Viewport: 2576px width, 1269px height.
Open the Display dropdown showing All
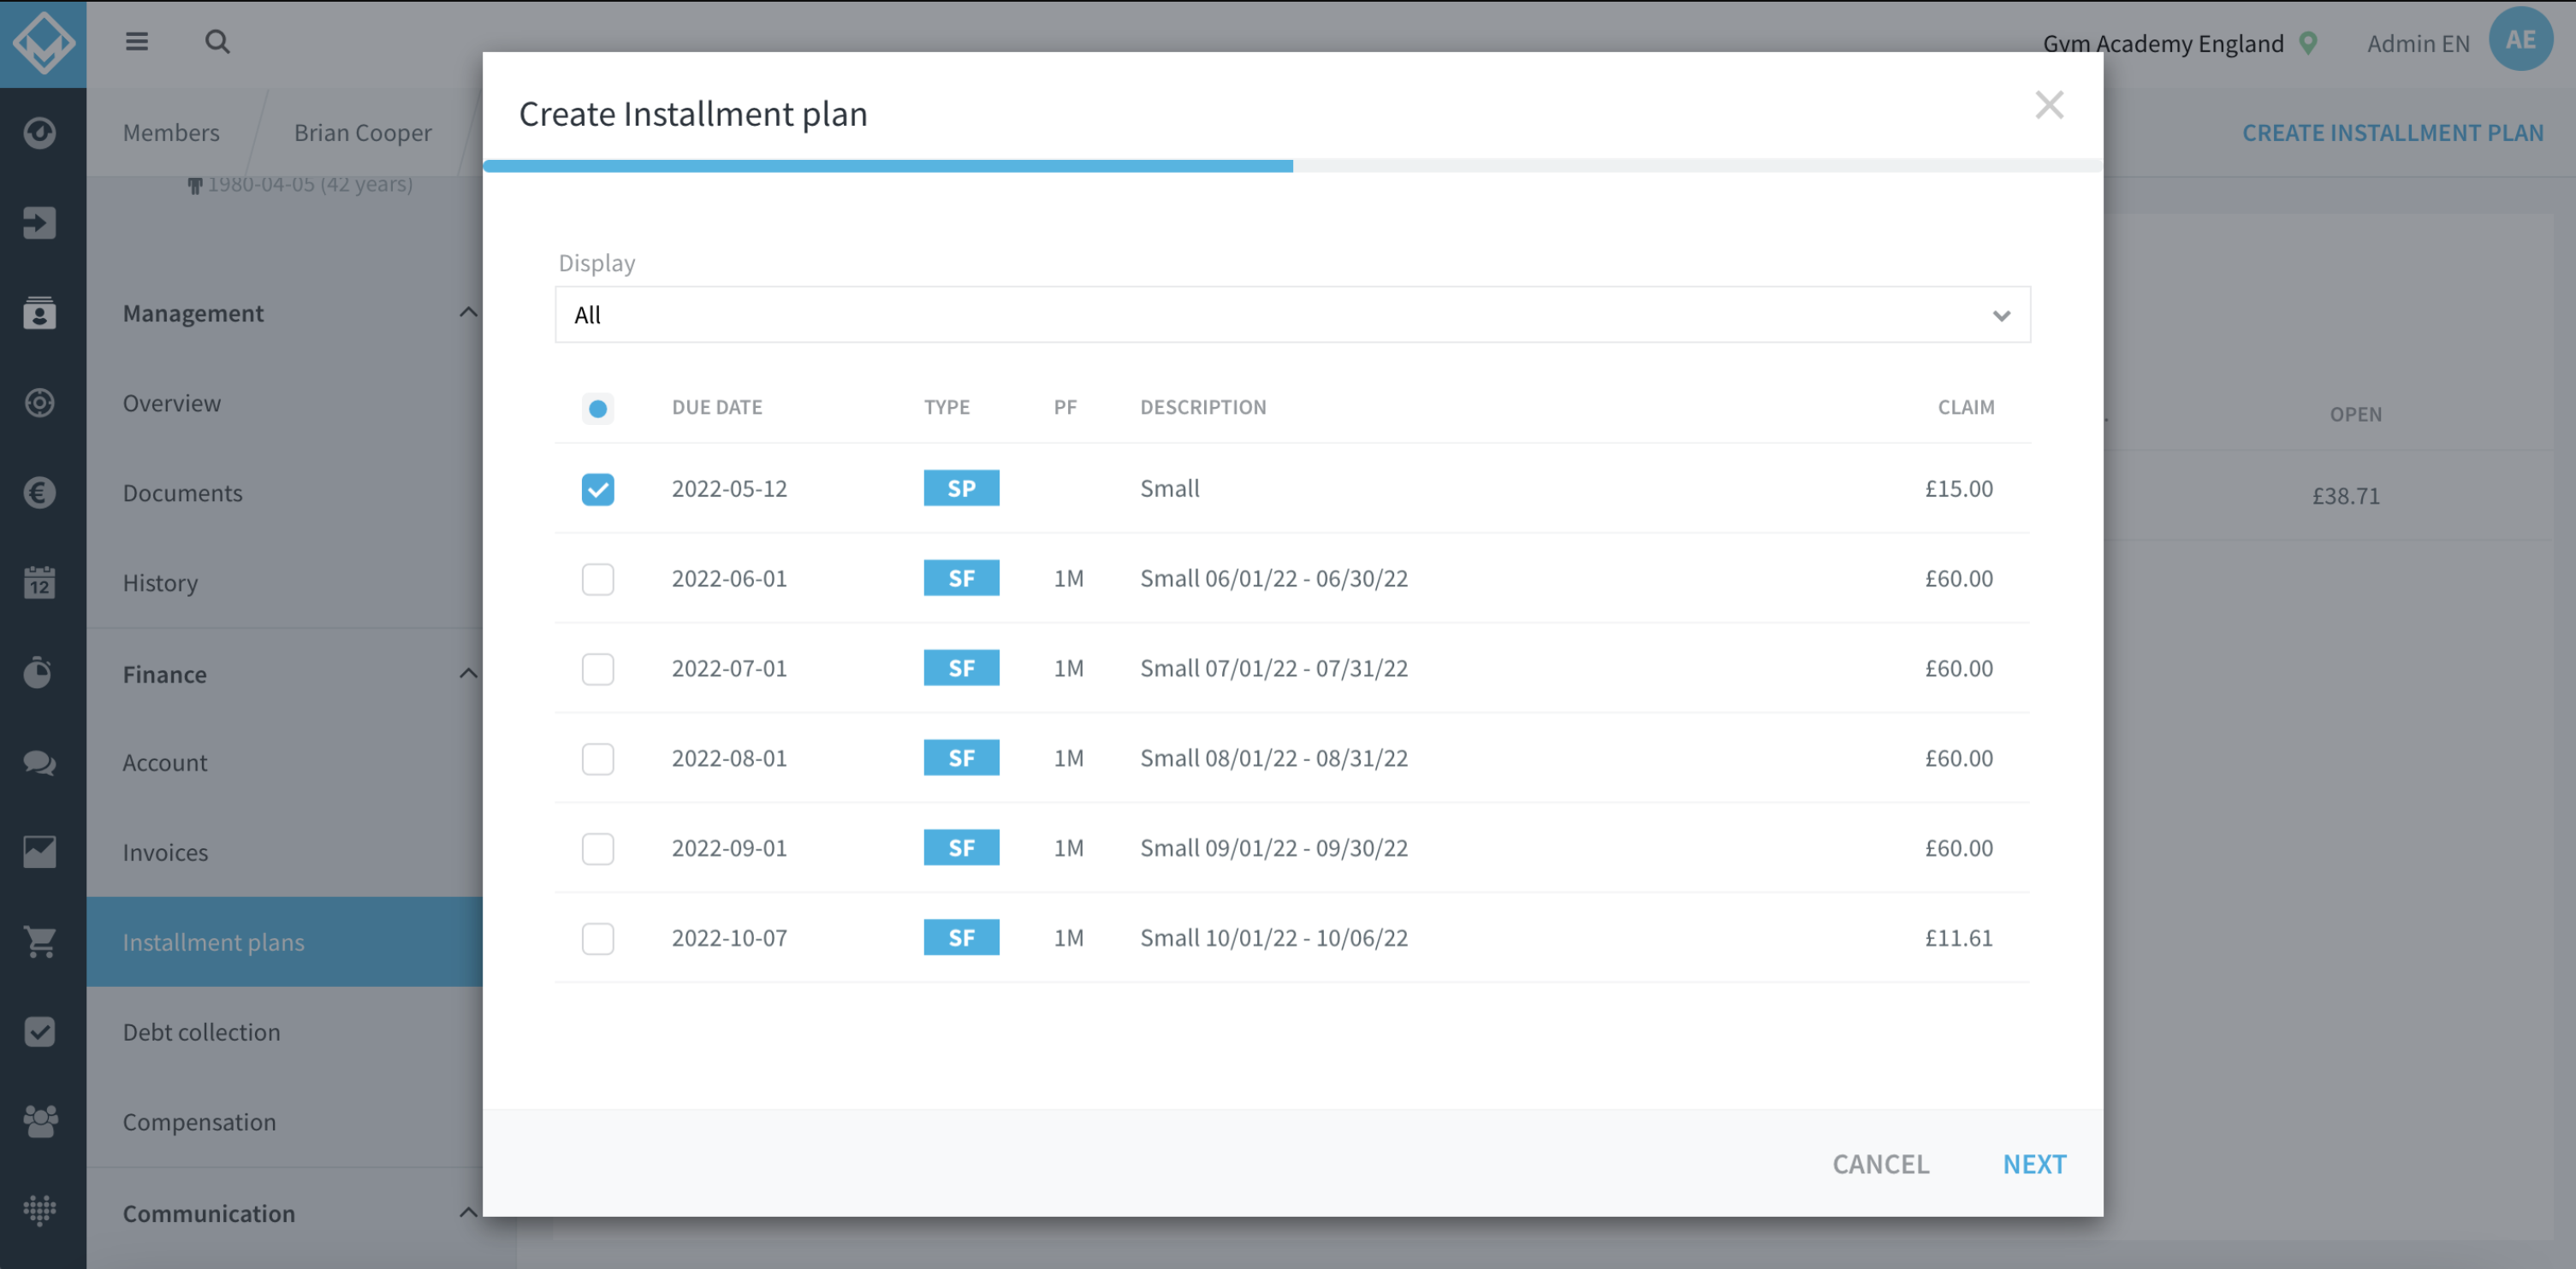point(1292,315)
